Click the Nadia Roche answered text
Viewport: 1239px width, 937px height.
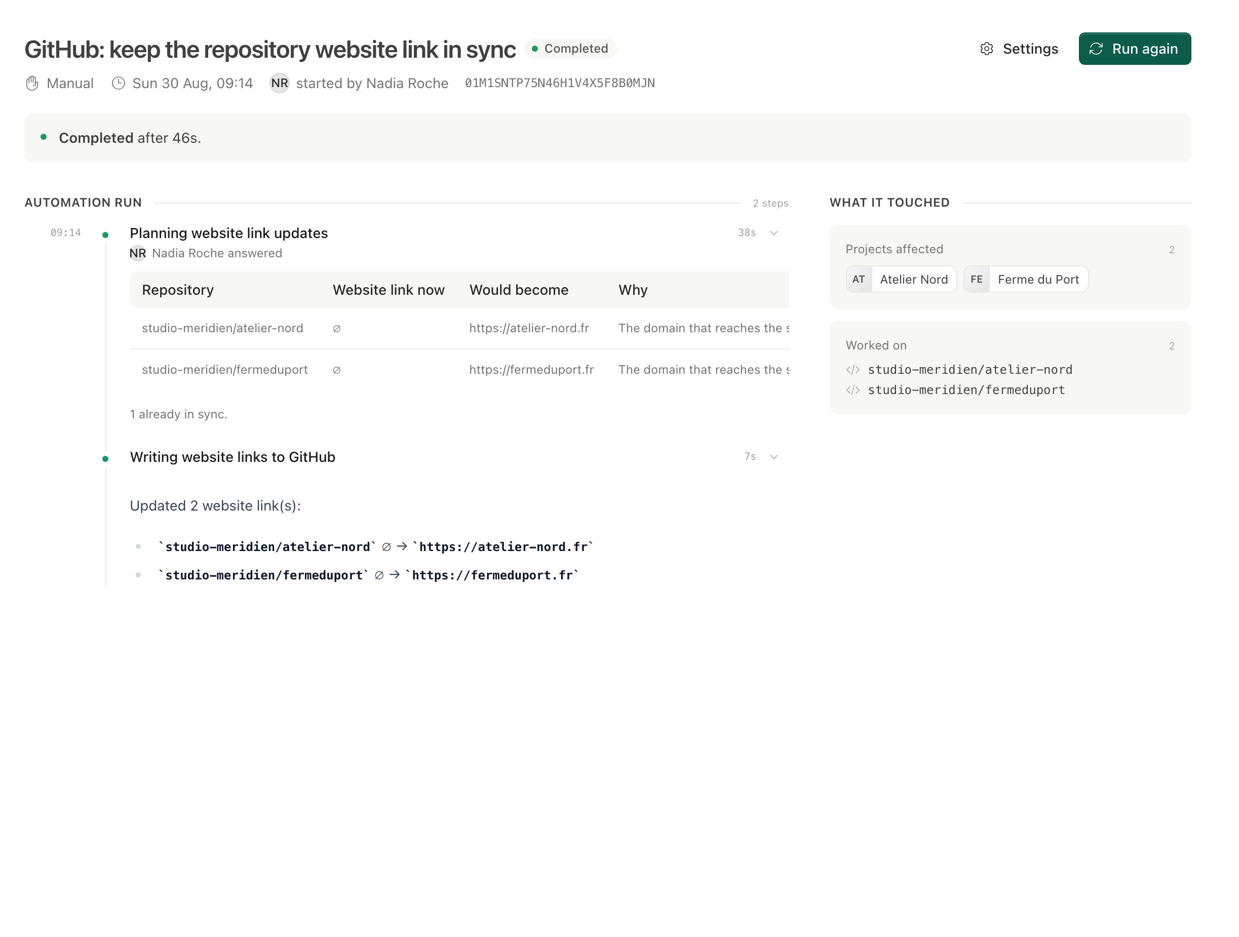tap(217, 253)
